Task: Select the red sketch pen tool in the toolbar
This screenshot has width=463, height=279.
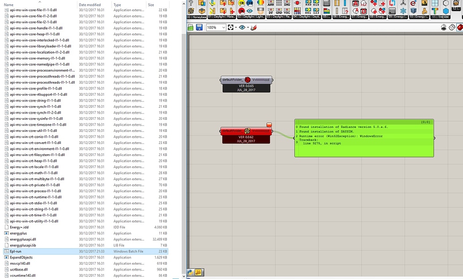Action: [254, 27]
